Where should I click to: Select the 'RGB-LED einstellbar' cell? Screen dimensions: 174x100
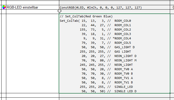tap(33, 7)
